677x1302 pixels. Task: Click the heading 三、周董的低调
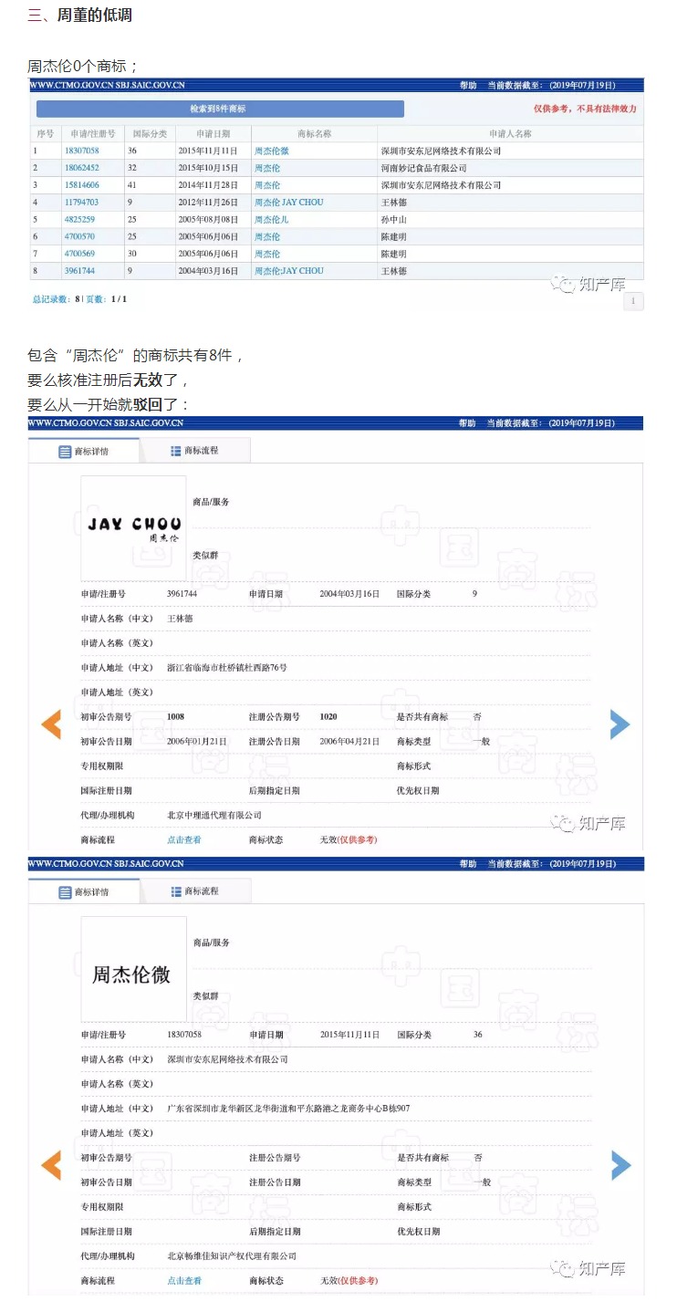click(x=80, y=16)
